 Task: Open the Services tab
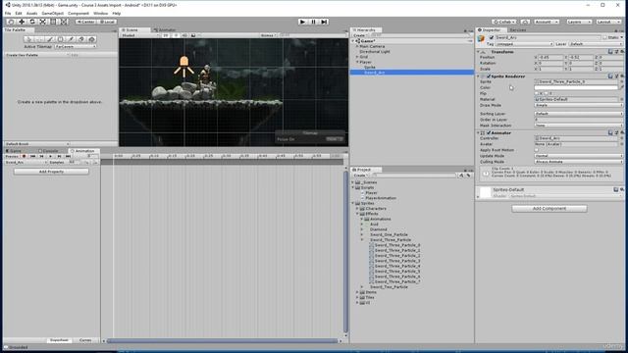(x=518, y=30)
